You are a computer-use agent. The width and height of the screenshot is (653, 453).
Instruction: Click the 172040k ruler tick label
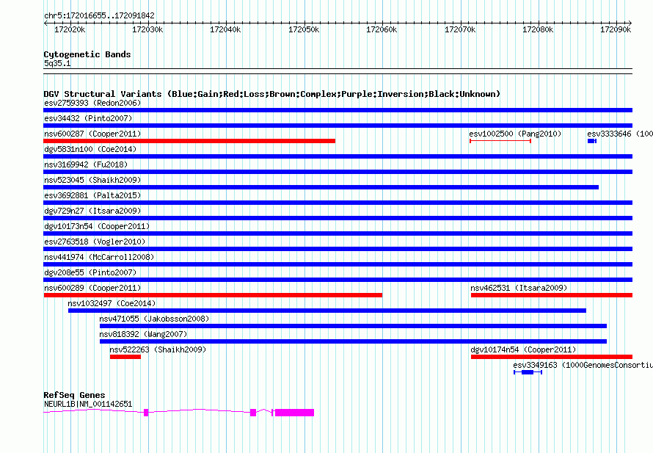tap(225, 29)
